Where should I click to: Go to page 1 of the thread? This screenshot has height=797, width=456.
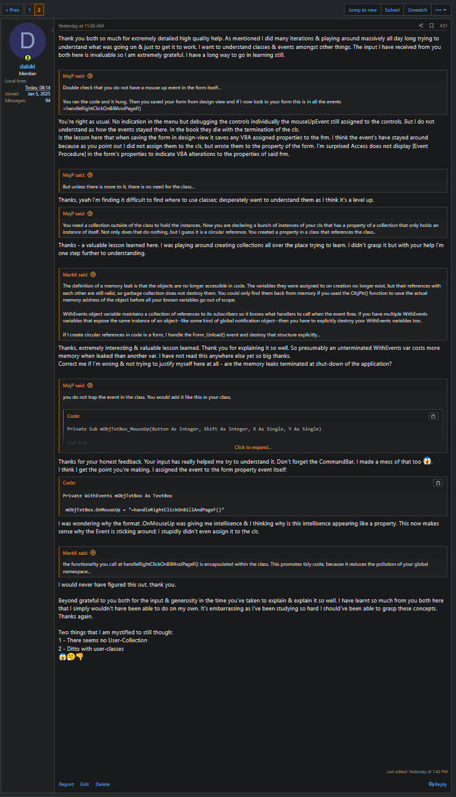click(29, 10)
